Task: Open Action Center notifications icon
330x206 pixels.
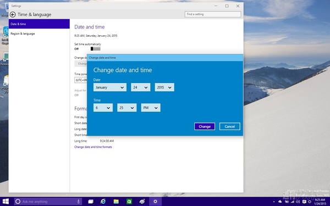Action: click(304, 202)
